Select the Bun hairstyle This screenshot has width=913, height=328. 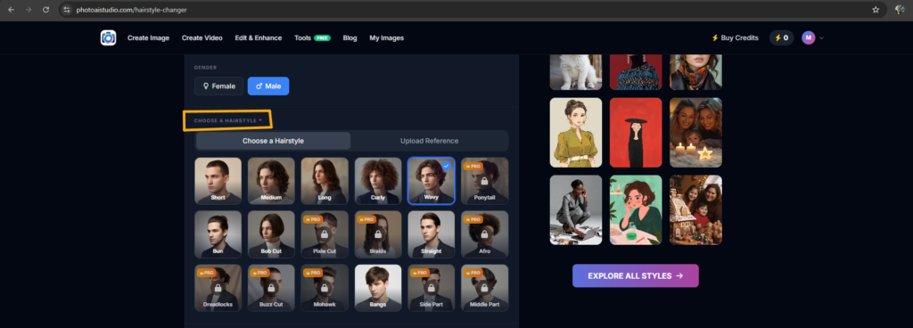coord(218,234)
